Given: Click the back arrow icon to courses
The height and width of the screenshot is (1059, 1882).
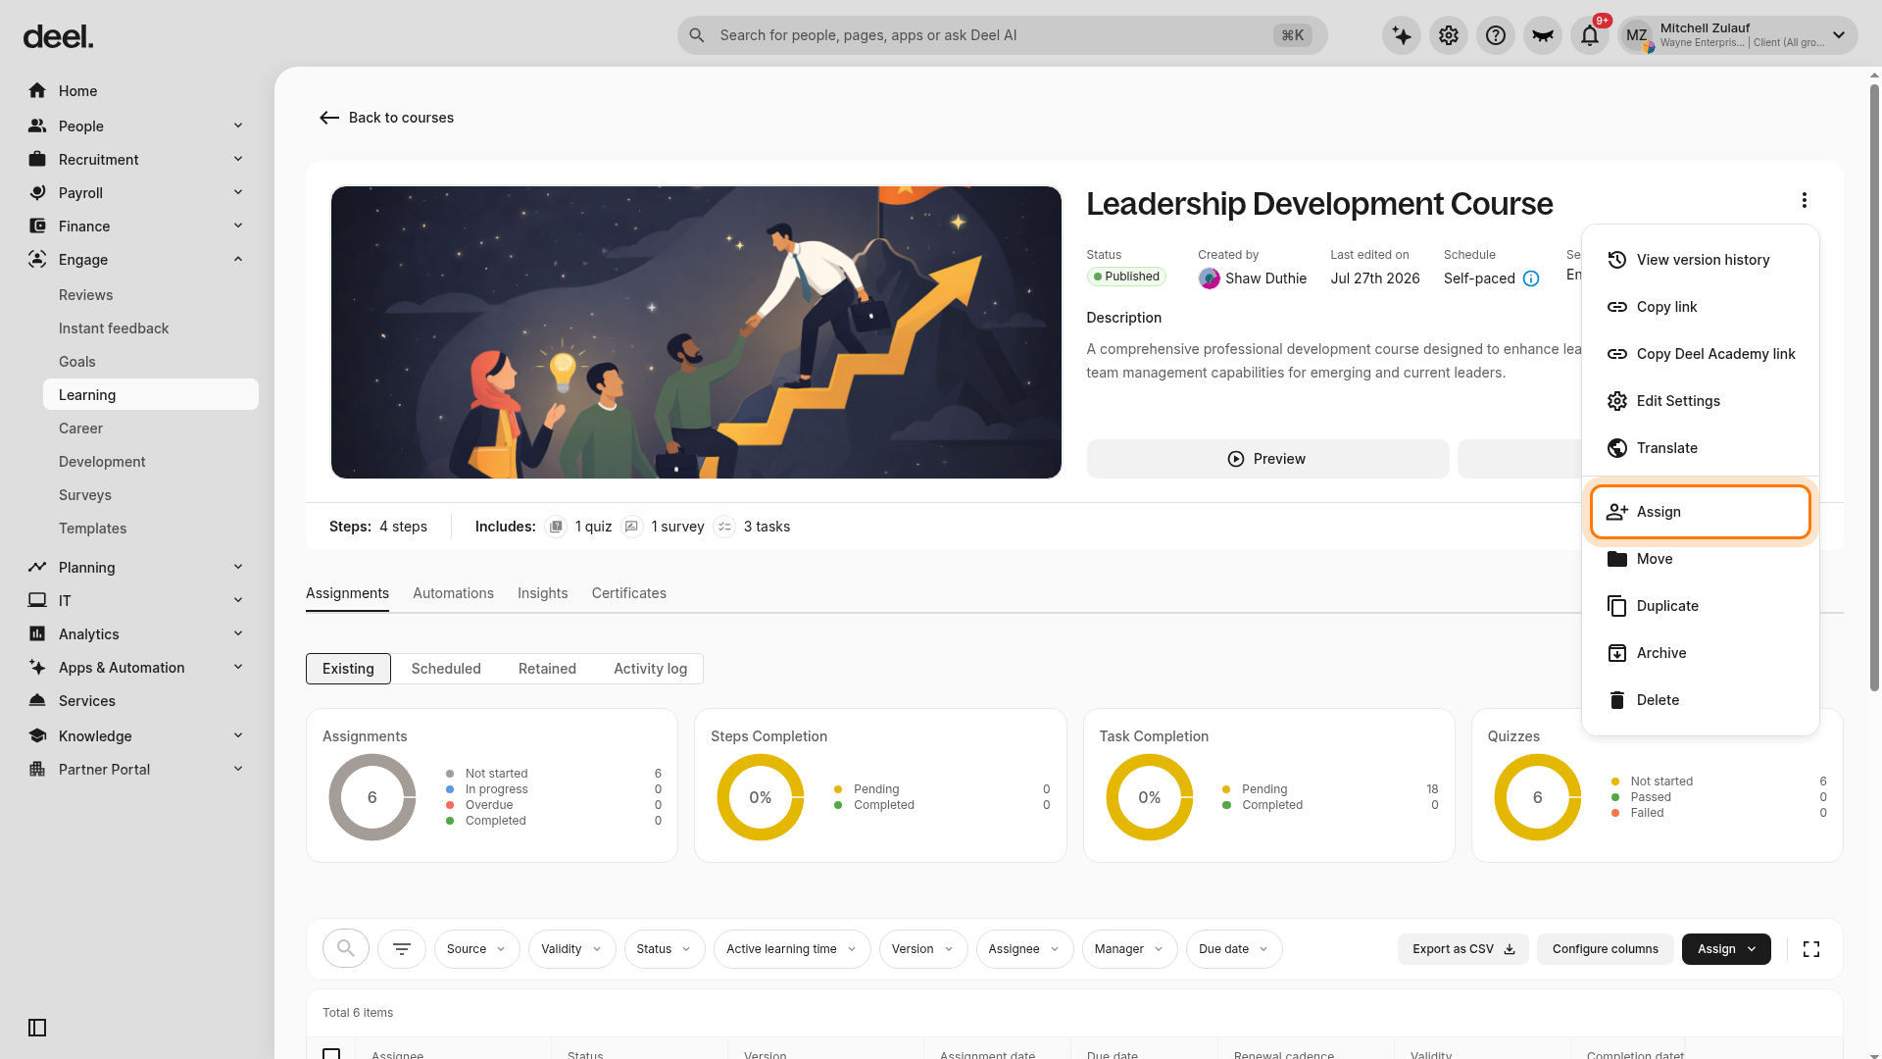Looking at the screenshot, I should pos(329,118).
